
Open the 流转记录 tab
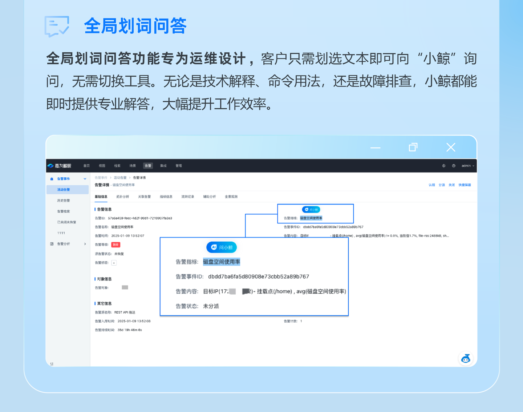(x=187, y=197)
